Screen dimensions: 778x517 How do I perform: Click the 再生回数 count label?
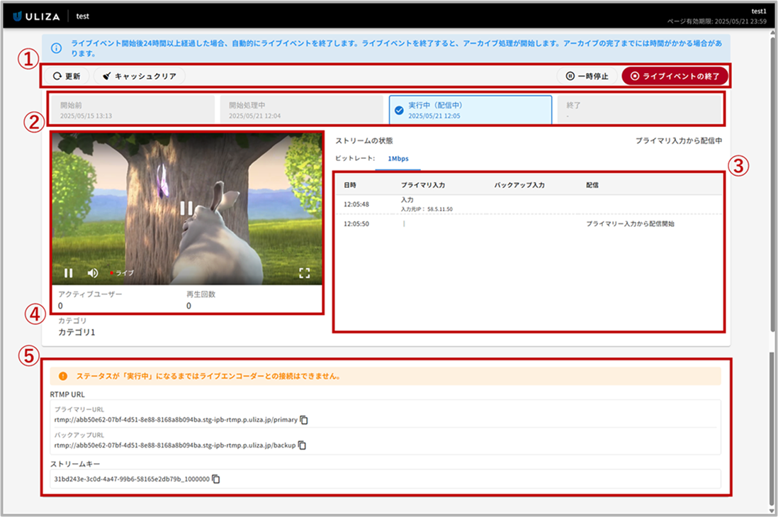[x=201, y=294]
